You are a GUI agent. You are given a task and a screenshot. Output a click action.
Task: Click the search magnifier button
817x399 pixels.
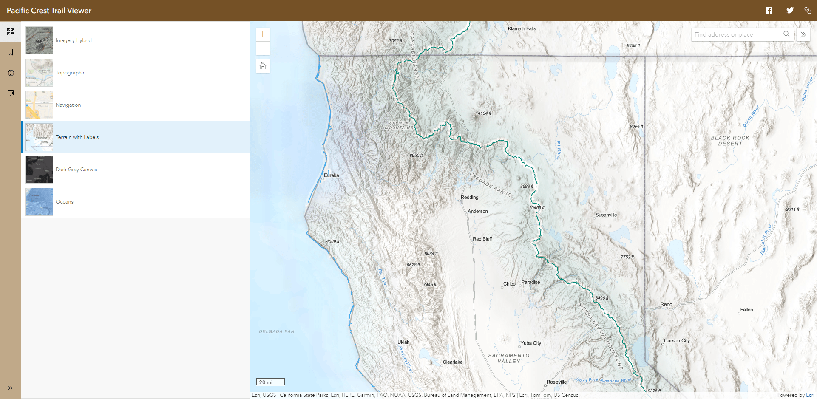(787, 34)
